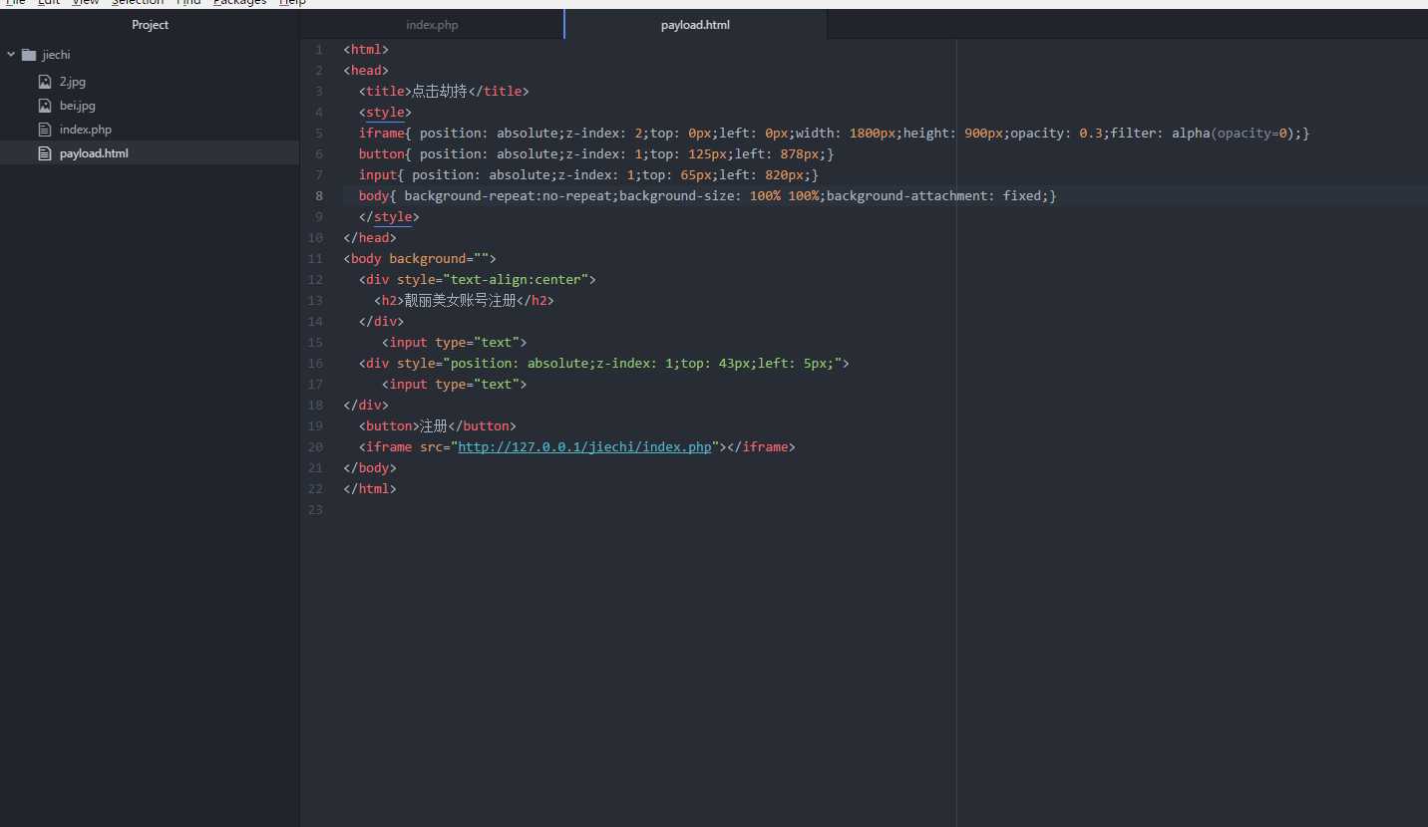Click the closing </iframe> tag
The image size is (1428, 827).
tap(761, 447)
